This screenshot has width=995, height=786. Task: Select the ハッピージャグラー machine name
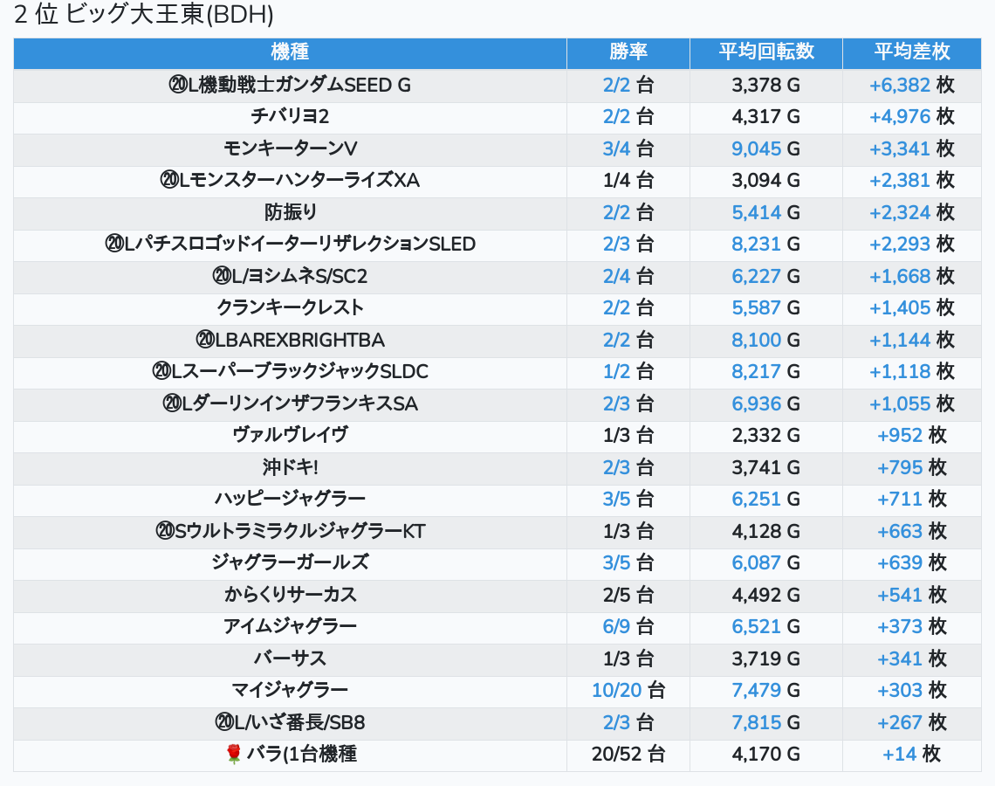click(x=290, y=499)
